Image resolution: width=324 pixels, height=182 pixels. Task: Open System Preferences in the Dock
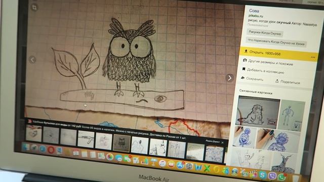pos(189,166)
